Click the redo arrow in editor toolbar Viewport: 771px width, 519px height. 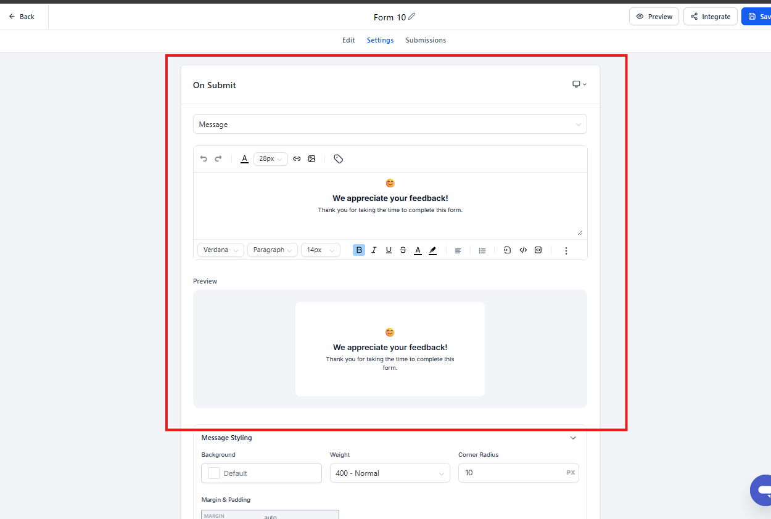[218, 159]
